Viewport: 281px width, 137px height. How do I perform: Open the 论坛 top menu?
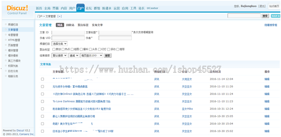89,8
